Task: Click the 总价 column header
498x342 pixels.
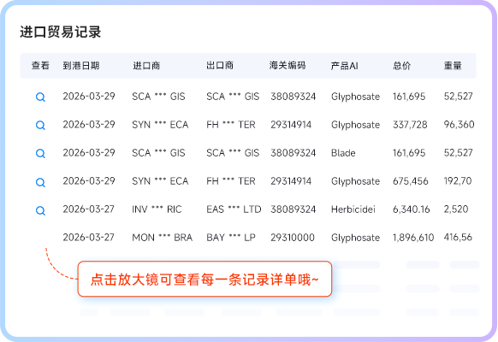Action: (402, 66)
